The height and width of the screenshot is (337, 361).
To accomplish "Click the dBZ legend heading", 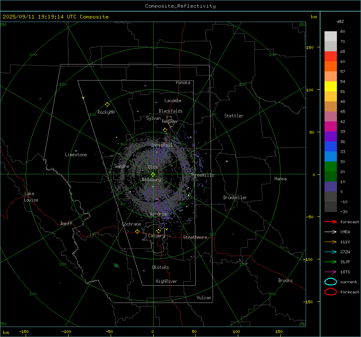I will (x=340, y=21).
